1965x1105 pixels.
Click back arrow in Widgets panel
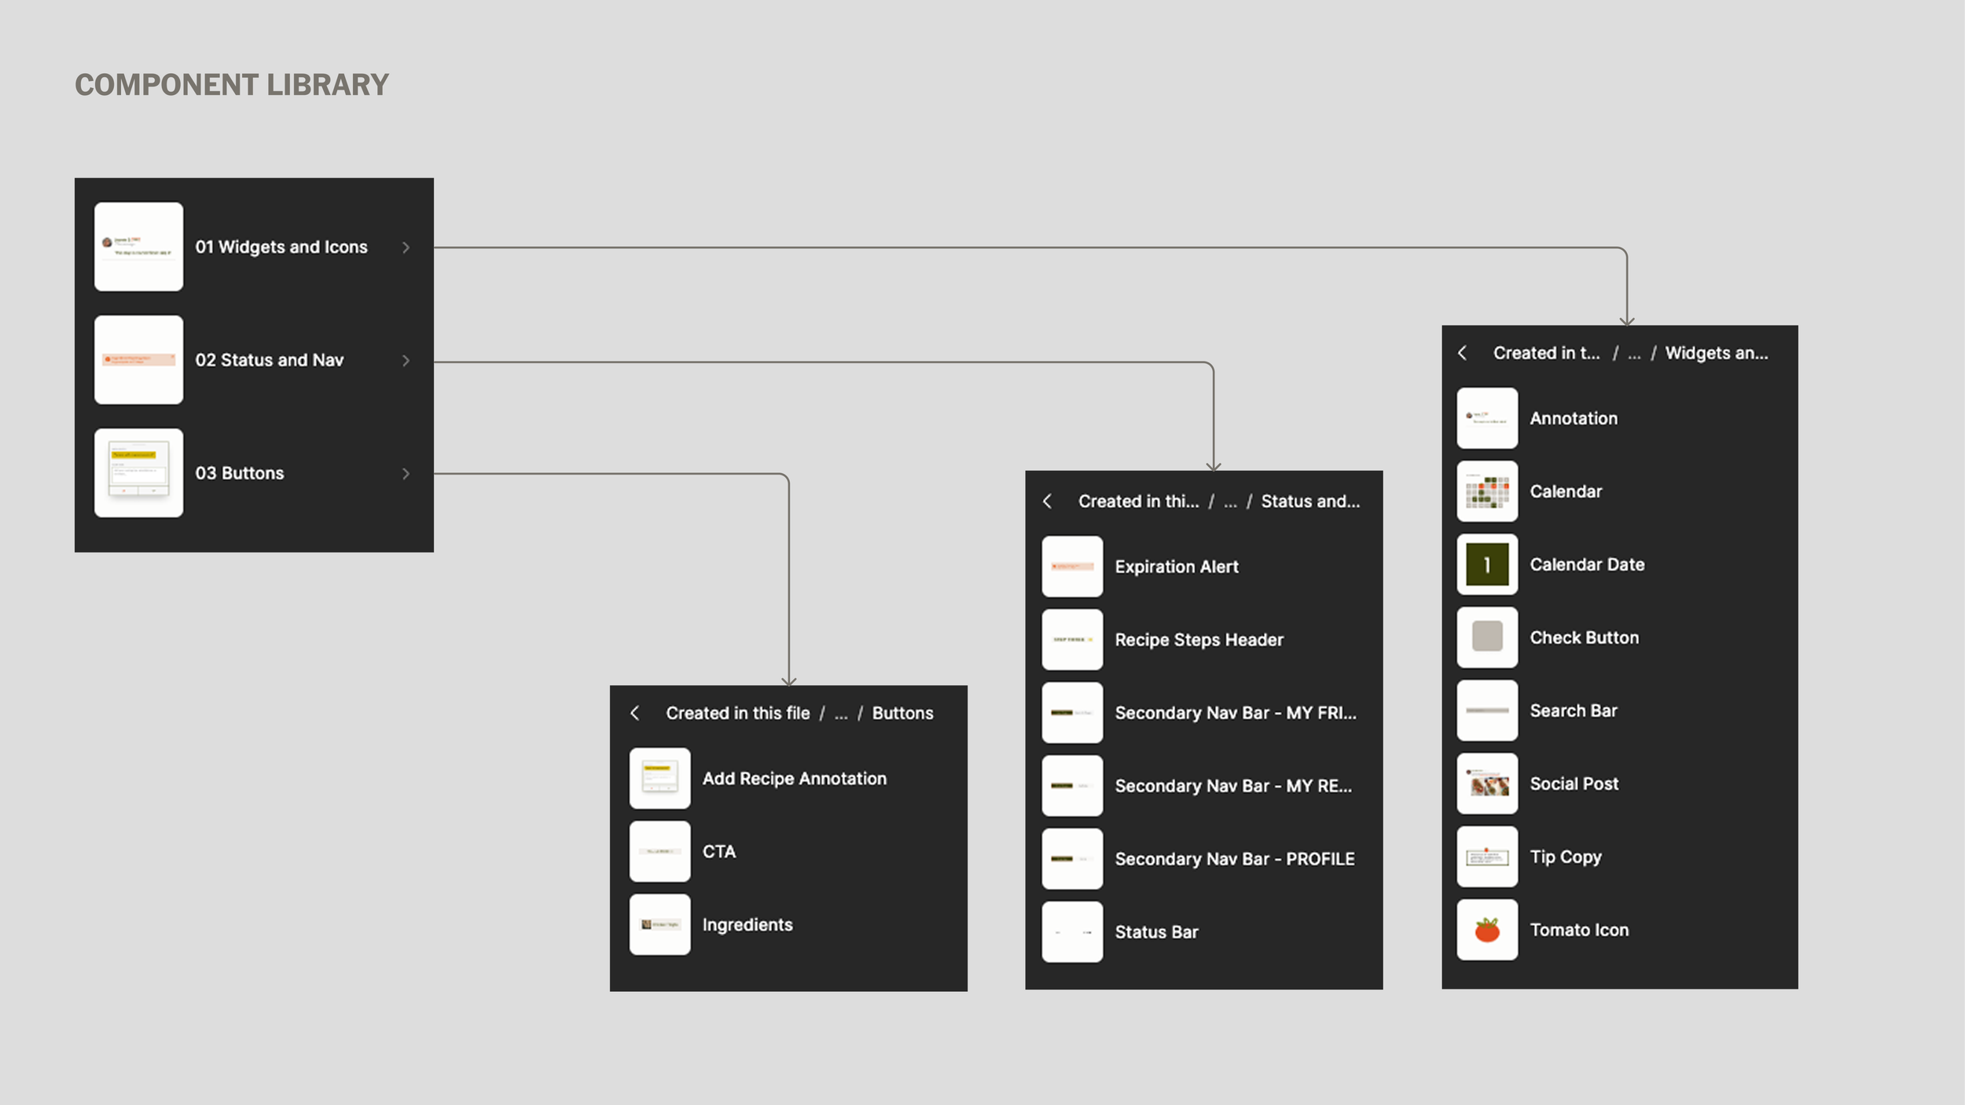pos(1463,353)
